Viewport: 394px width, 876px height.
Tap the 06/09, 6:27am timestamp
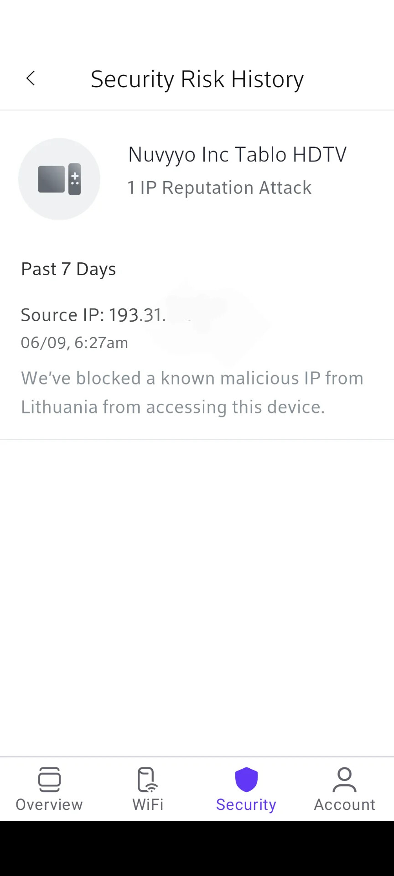tap(74, 343)
